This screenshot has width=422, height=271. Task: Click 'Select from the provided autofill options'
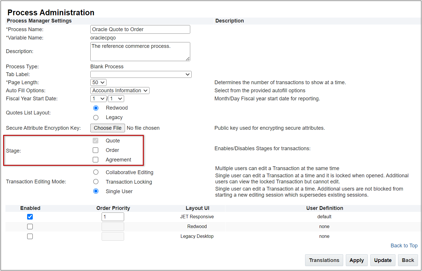pyautogui.click(x=260, y=91)
